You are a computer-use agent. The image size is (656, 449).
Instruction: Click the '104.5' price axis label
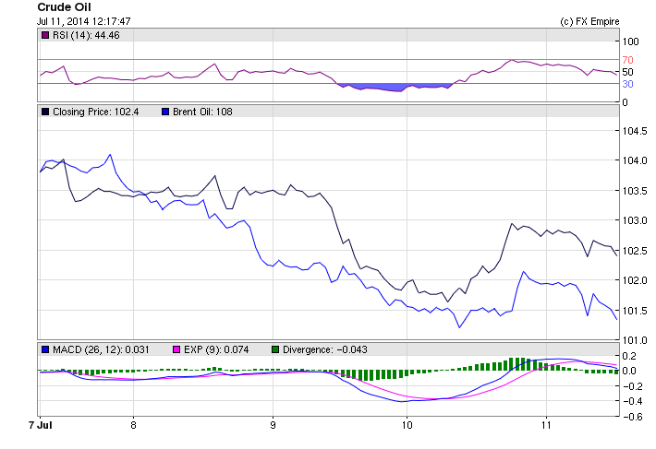coord(634,131)
